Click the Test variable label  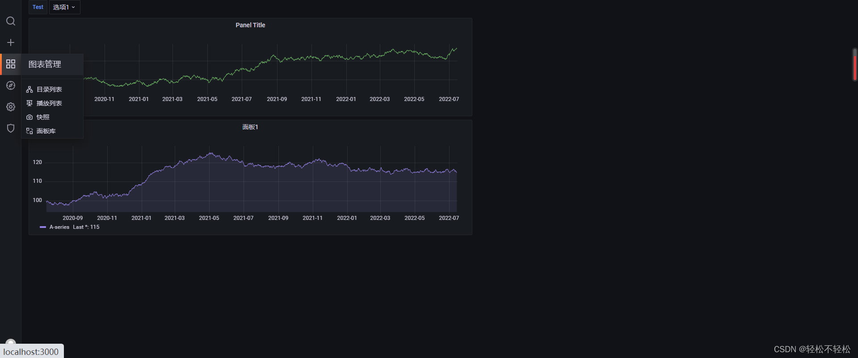38,7
